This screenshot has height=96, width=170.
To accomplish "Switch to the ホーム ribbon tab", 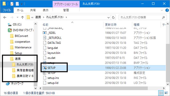I will 20,10.
